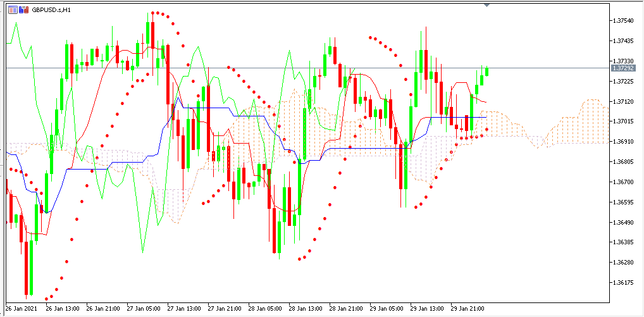Viewport: 644px width, 317px height.
Task: Click the chart shift triangle marker at top
Action: [486, 5]
